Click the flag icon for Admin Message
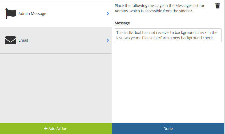Image resolution: width=225 pixels, height=134 pixels. point(11,13)
